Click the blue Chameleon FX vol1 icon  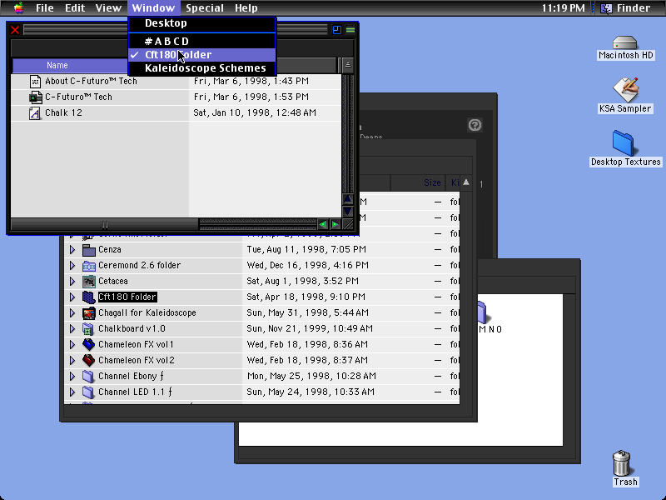[x=88, y=345]
